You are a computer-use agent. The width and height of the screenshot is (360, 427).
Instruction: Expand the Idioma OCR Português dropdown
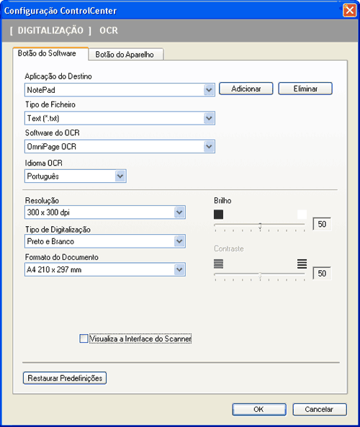120,176
